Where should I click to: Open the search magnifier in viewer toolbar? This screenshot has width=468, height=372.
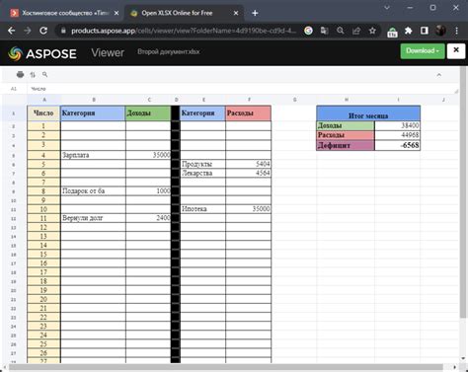coord(45,75)
